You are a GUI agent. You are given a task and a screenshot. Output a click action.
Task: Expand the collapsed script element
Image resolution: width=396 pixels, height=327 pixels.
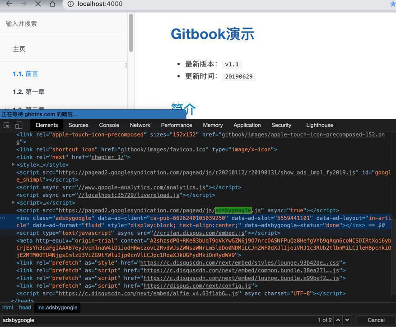13,202
